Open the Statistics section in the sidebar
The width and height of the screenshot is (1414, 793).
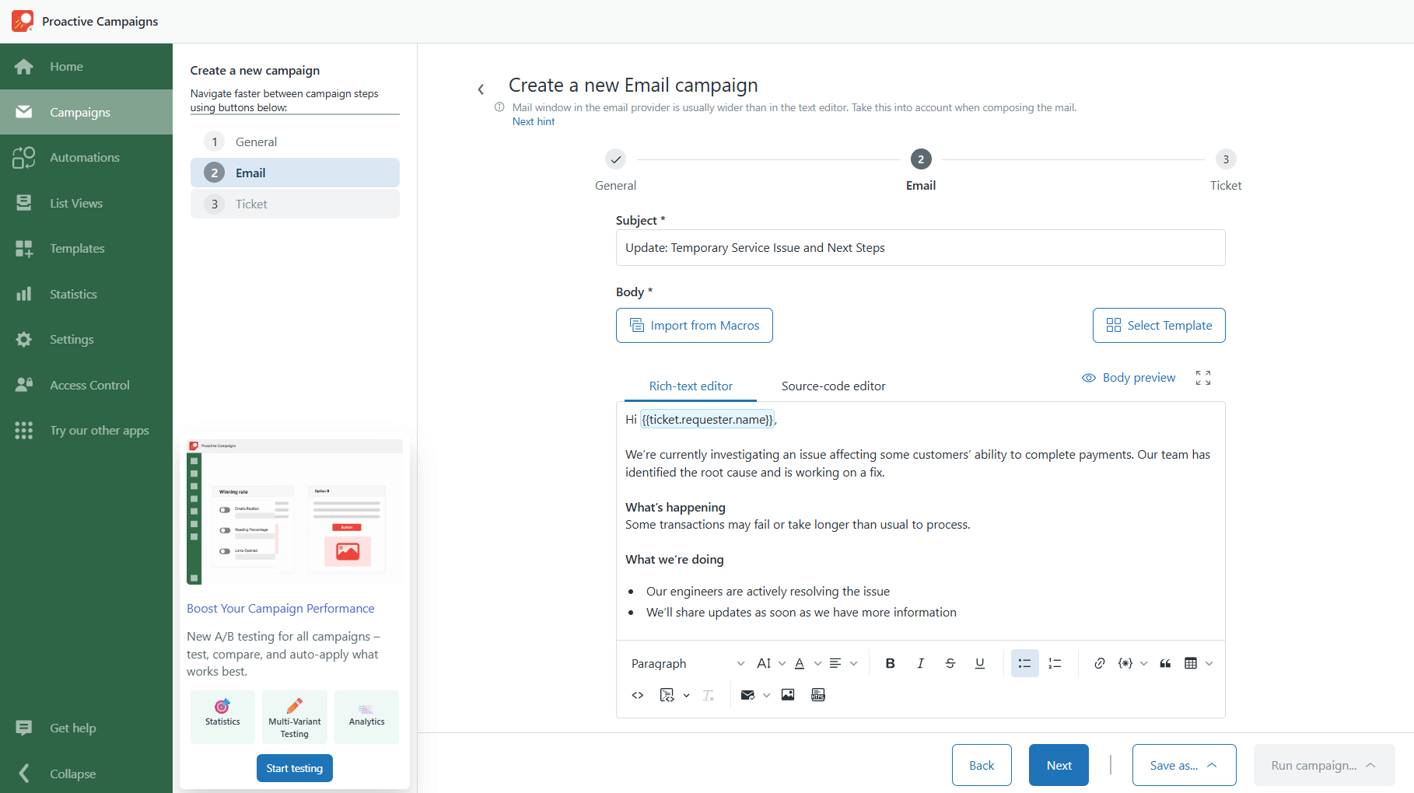tap(74, 294)
